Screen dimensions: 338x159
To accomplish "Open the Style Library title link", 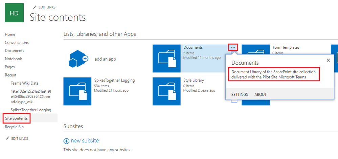I will [x=194, y=81].
